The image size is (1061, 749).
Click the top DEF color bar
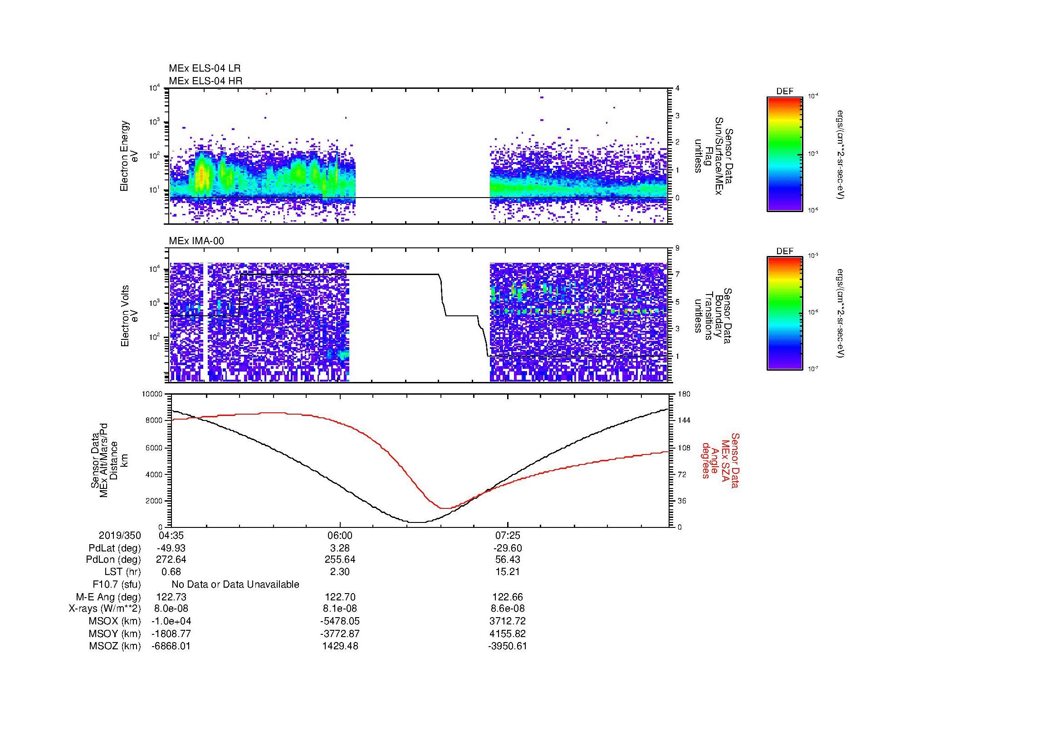coord(785,154)
